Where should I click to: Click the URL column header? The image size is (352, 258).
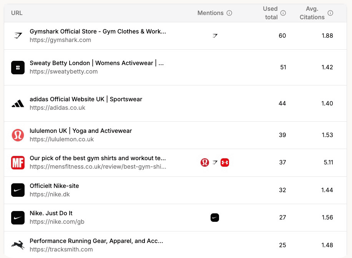(17, 13)
